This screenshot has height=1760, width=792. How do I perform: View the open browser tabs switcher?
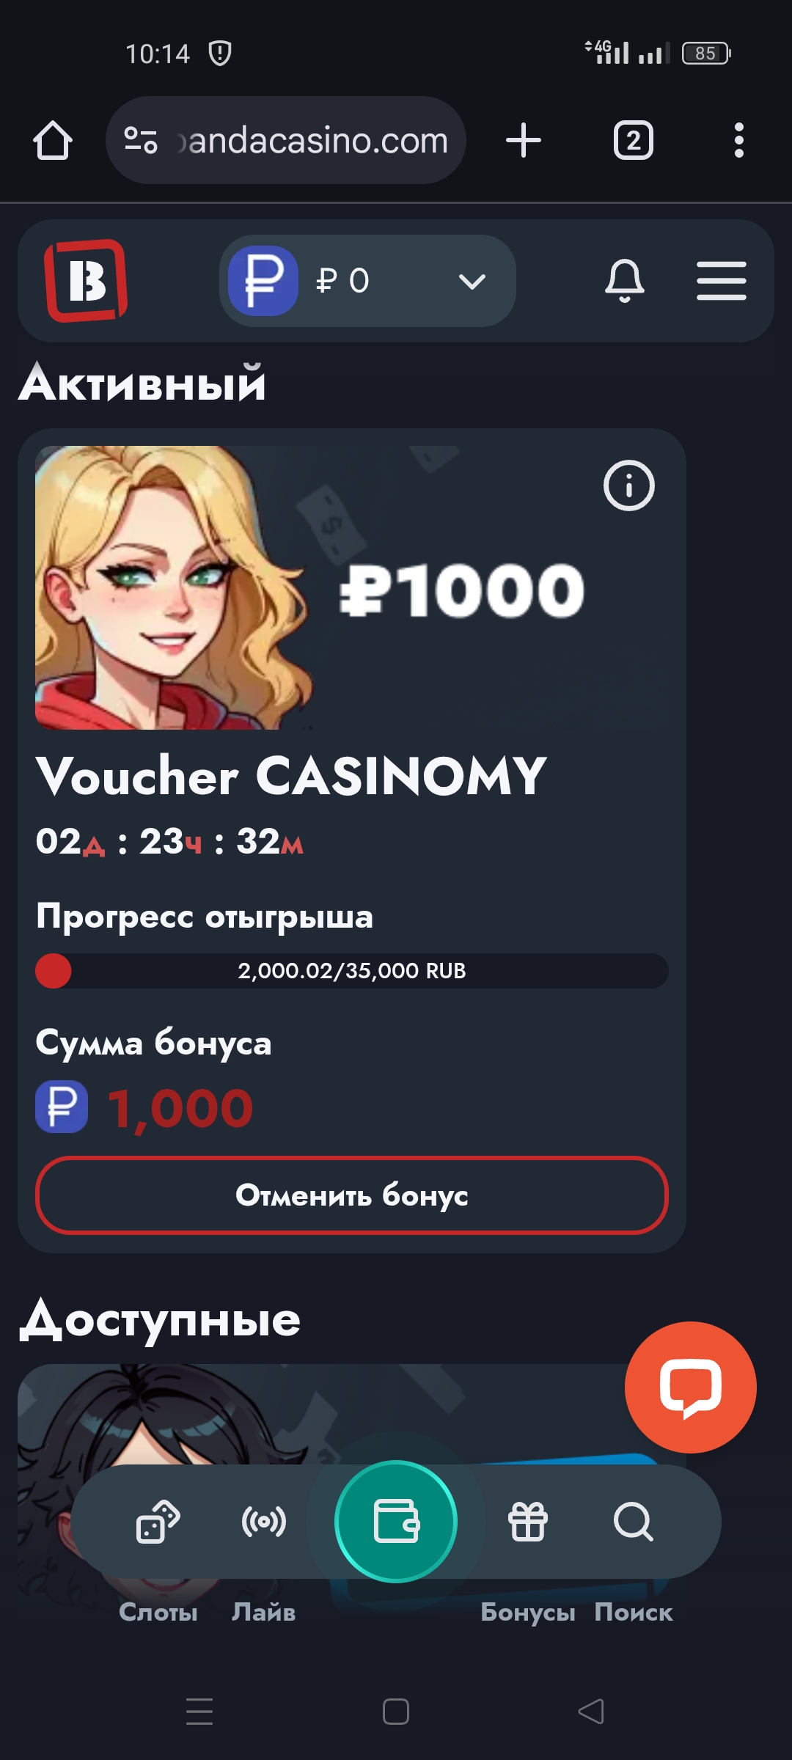(x=633, y=140)
